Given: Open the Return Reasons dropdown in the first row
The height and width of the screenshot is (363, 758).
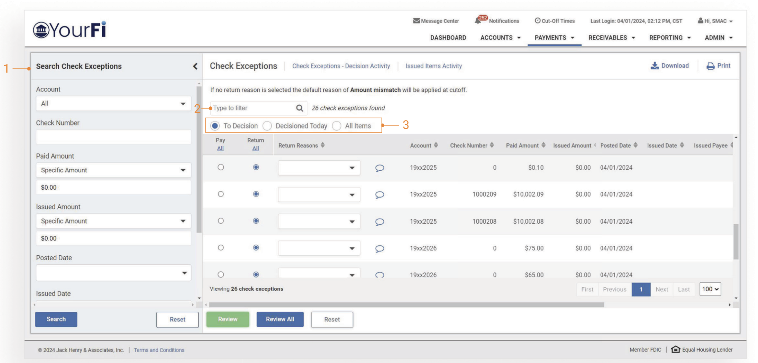Looking at the screenshot, I should coord(319,168).
